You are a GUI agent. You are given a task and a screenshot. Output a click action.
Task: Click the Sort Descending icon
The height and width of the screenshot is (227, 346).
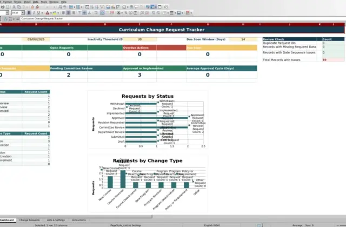pyautogui.click(x=97, y=7)
